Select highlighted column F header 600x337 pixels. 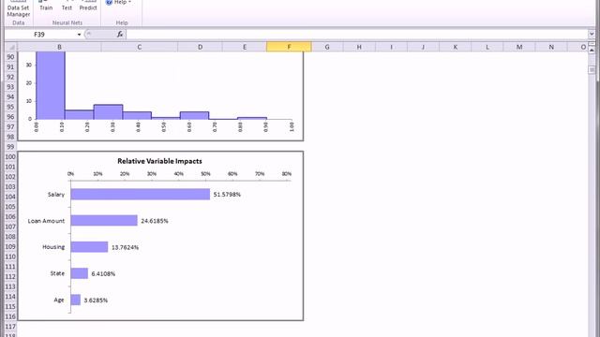tap(289, 47)
